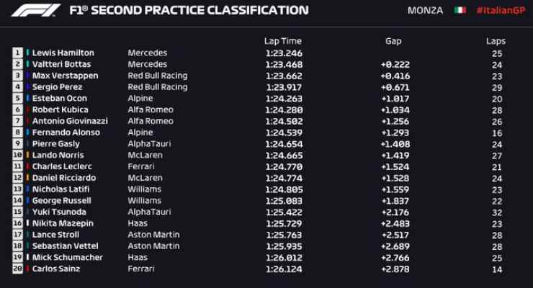
Task: Click the orange team color bar beside Daniel Ricciardo
Action: [x=27, y=178]
